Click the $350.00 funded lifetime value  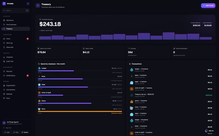point(196,26)
